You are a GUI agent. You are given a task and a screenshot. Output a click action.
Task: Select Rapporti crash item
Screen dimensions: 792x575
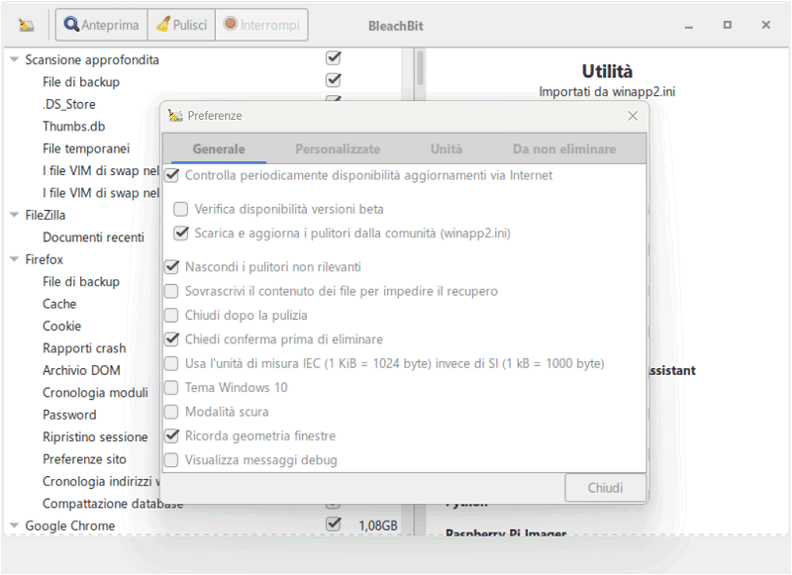(84, 348)
